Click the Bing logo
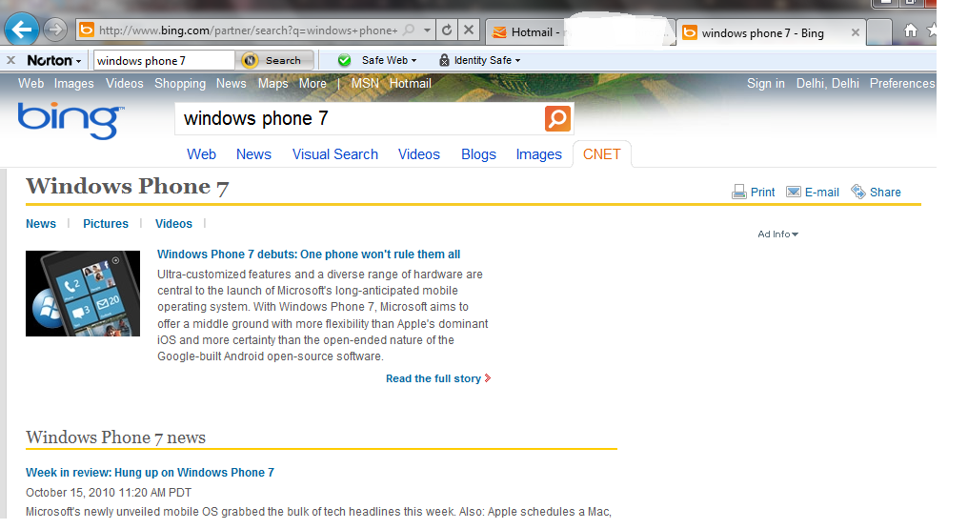968x529 pixels. [71, 120]
